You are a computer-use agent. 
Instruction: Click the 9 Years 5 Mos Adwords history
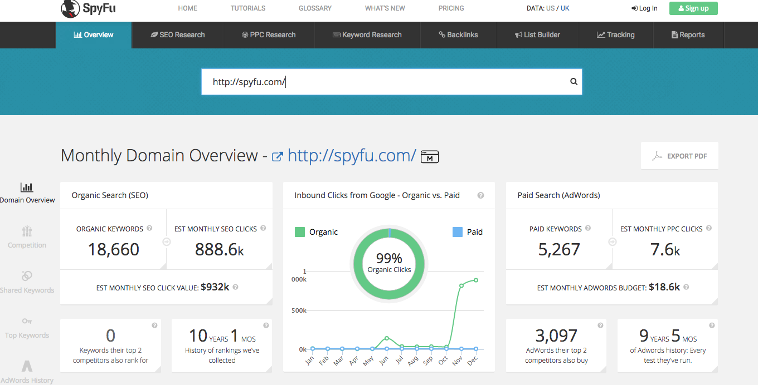(x=668, y=335)
